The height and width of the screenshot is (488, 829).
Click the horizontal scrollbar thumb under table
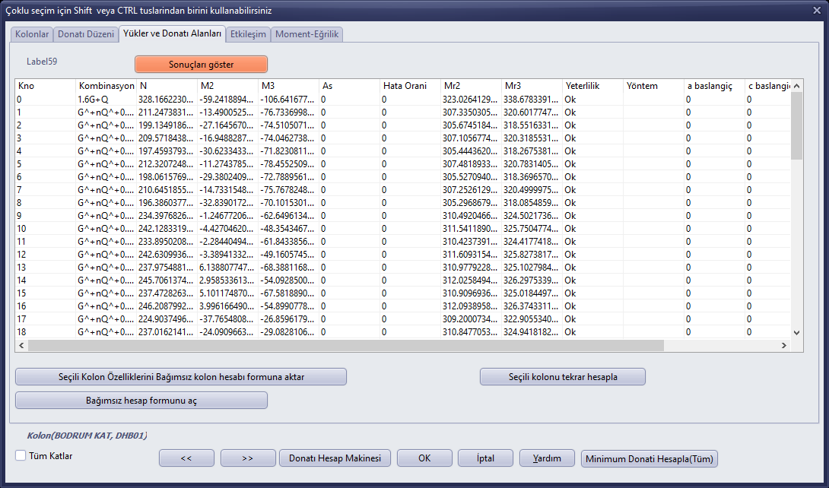click(346, 345)
